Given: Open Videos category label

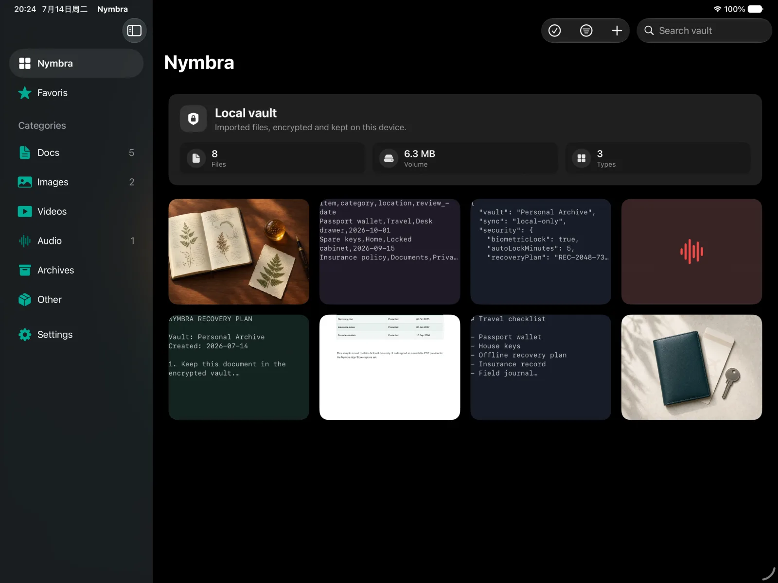Looking at the screenshot, I should 52,211.
